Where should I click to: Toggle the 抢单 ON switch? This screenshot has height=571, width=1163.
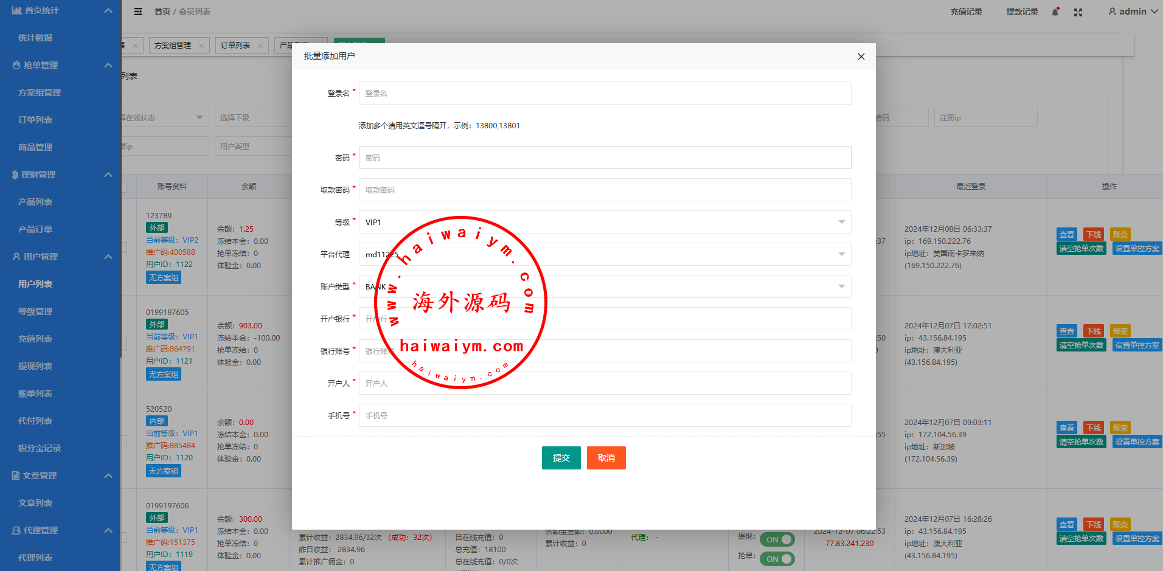(777, 559)
